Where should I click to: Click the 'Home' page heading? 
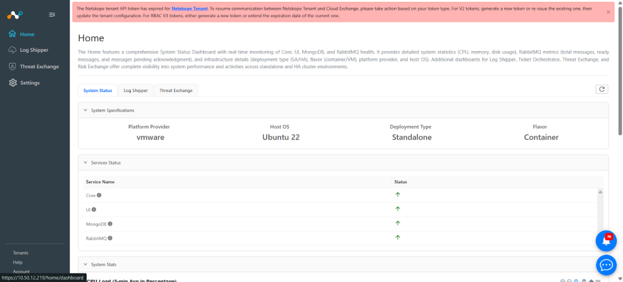(91, 38)
